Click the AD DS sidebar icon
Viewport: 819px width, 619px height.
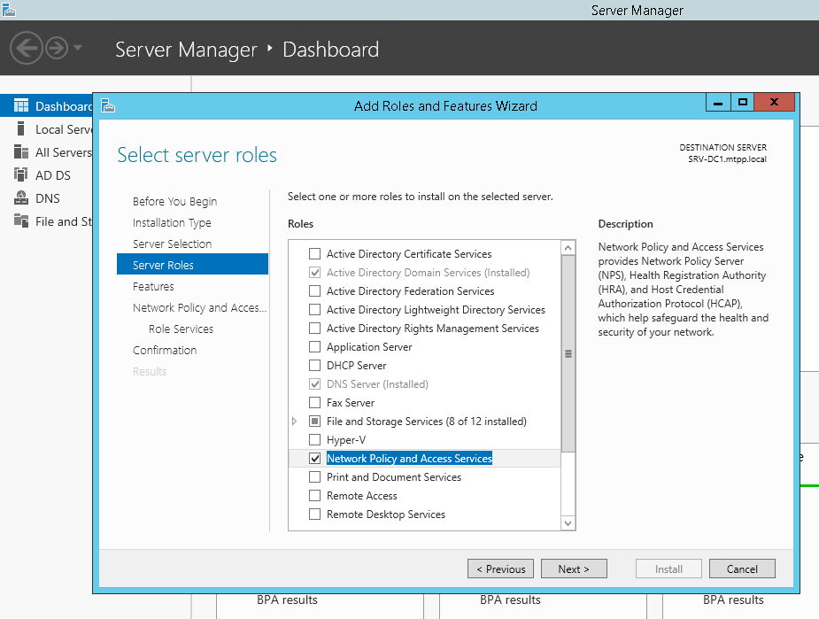pos(21,175)
